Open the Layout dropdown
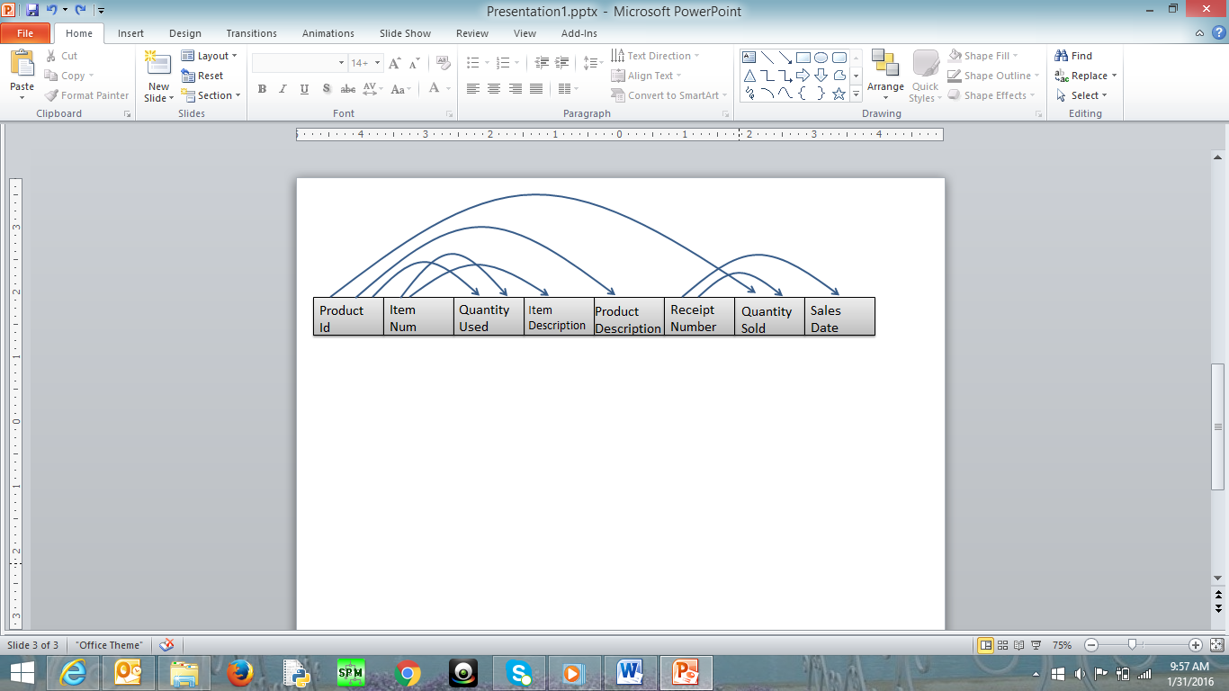 tap(210, 56)
